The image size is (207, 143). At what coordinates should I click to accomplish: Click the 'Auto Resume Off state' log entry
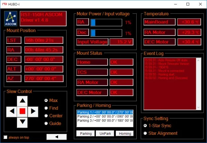[x=166, y=60]
